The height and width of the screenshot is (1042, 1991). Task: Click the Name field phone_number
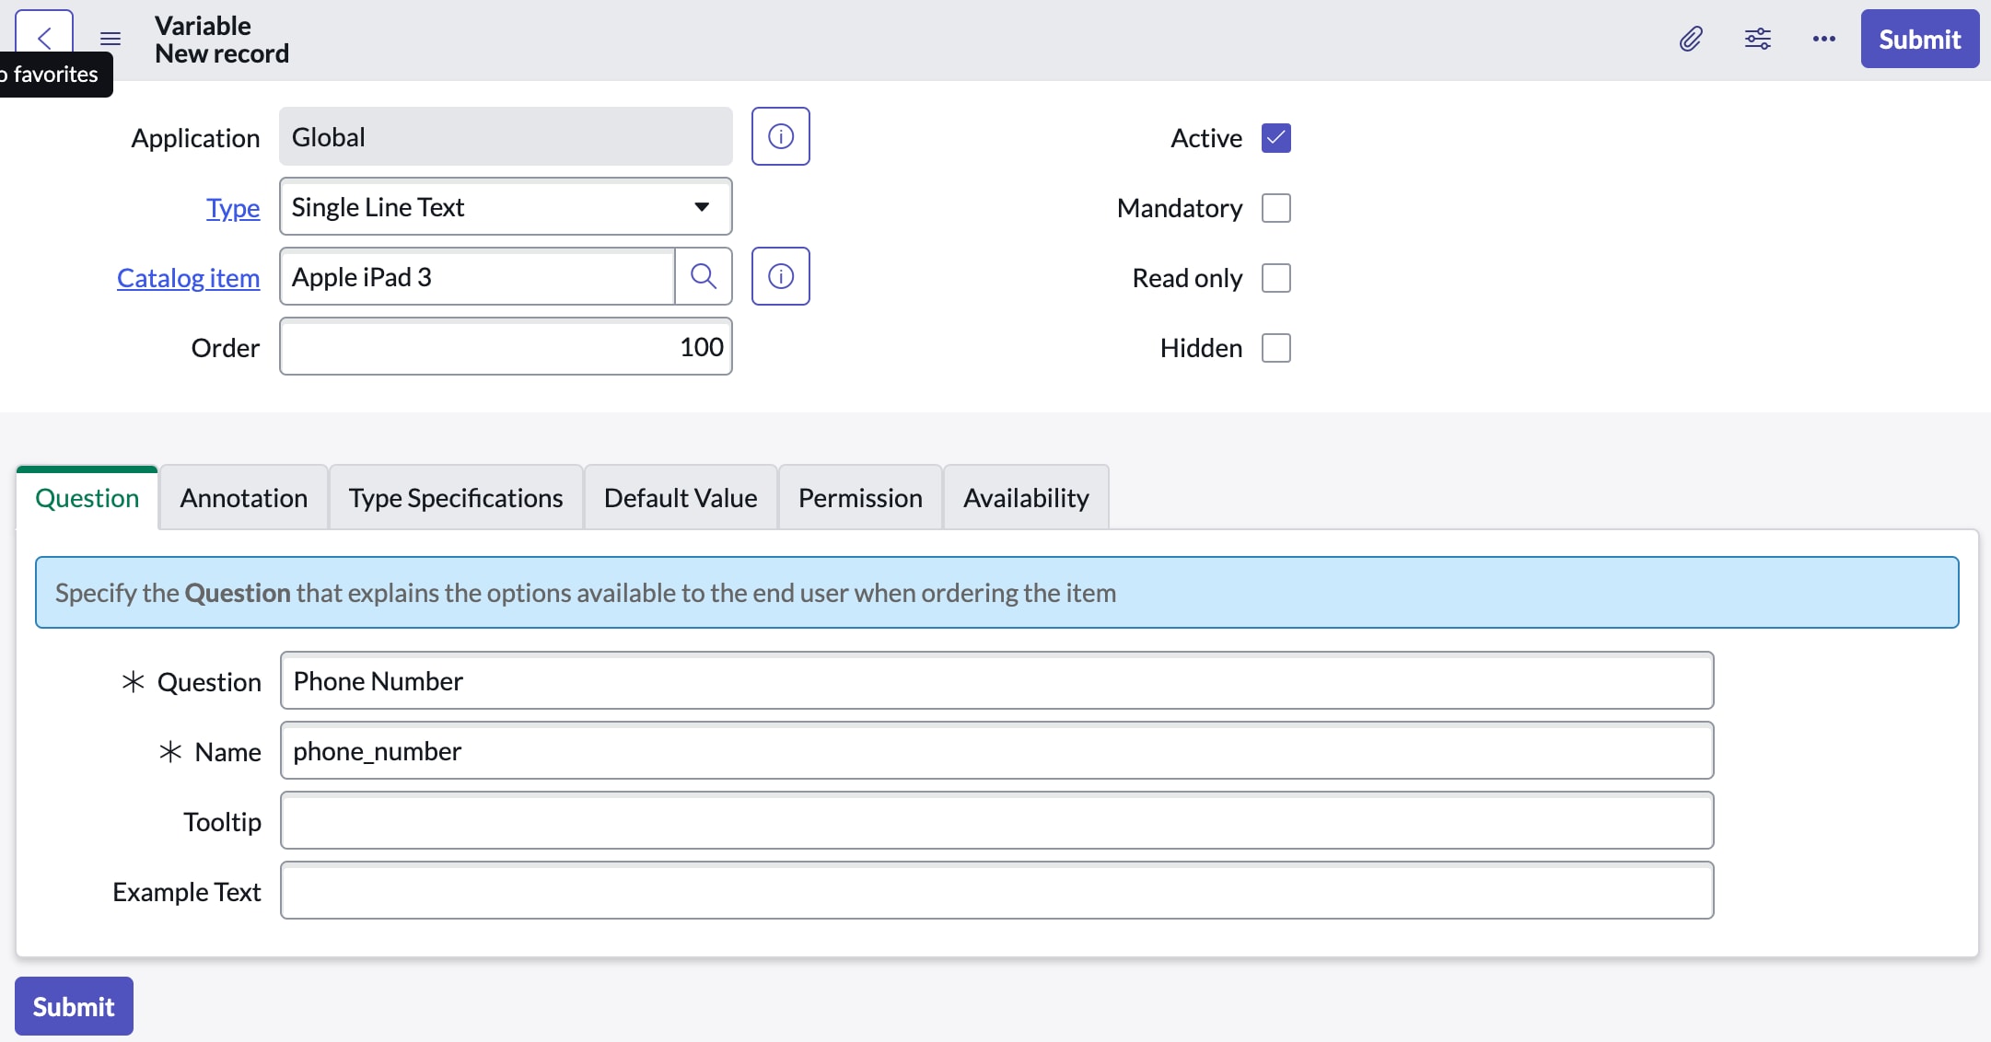tap(996, 750)
